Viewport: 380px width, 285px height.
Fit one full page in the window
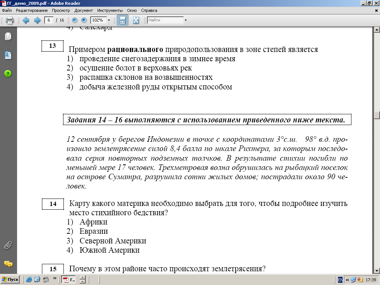pyautogui.click(x=136, y=20)
